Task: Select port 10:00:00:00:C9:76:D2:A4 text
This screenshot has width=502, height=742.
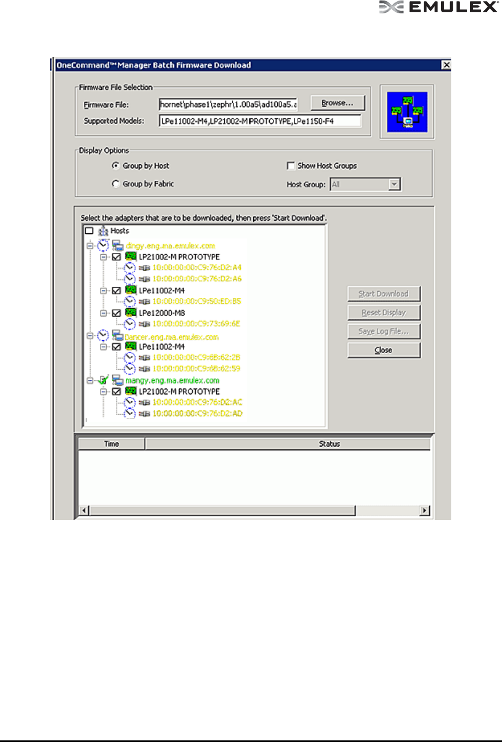Action: coord(197,267)
